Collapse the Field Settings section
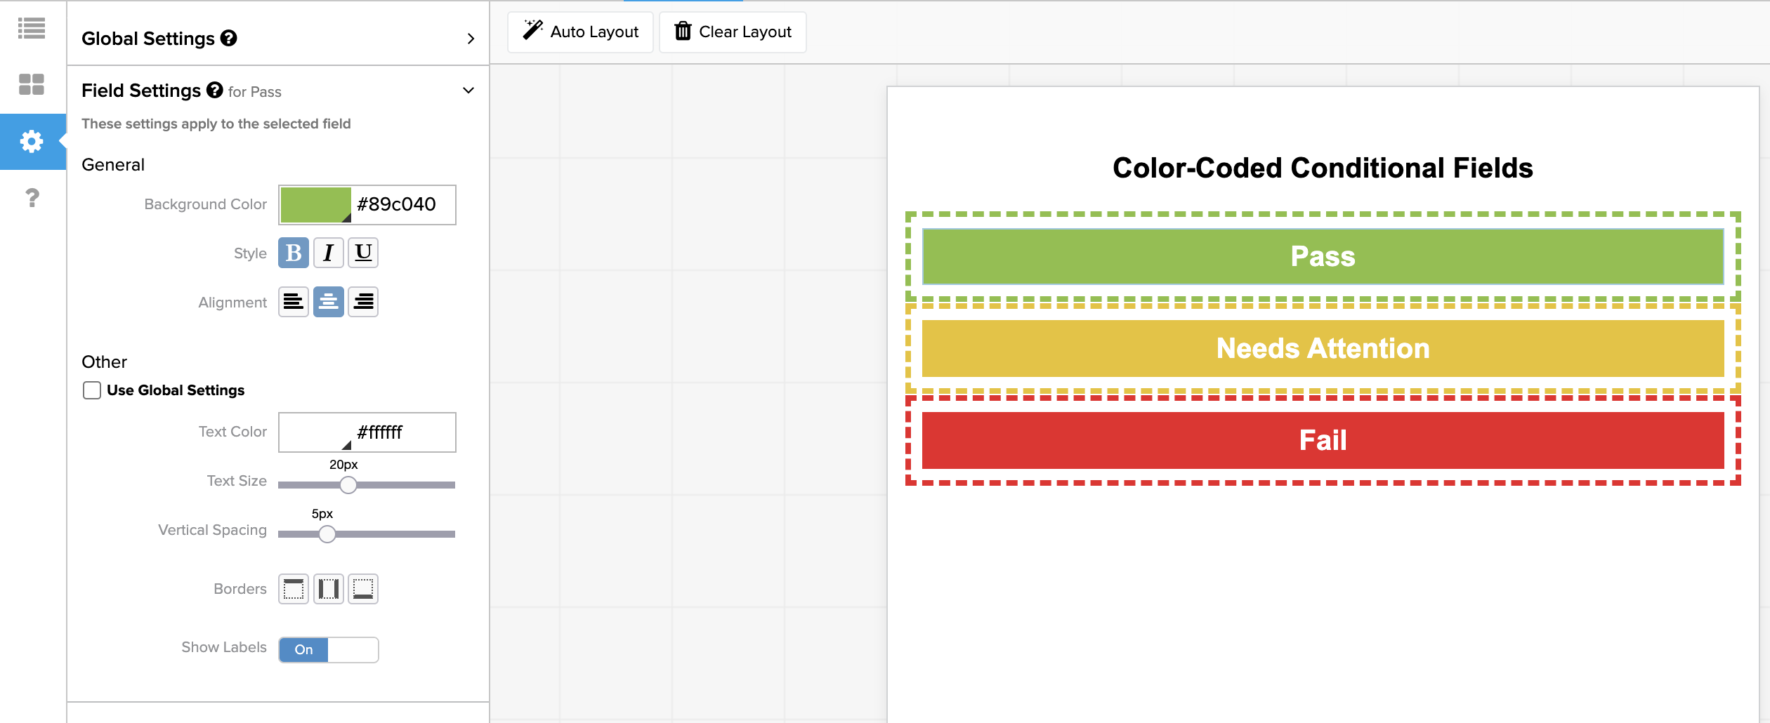This screenshot has height=723, width=1770. pos(468,91)
